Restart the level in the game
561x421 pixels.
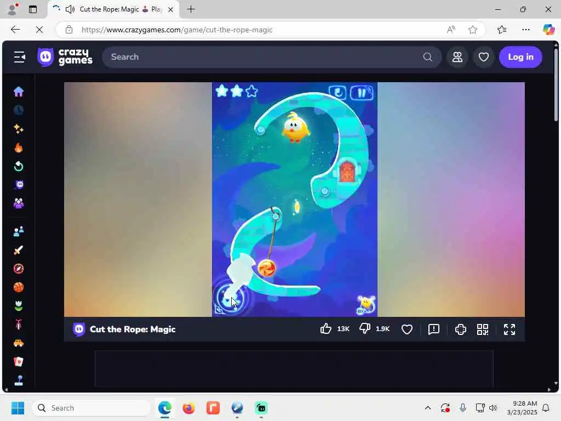(x=337, y=93)
